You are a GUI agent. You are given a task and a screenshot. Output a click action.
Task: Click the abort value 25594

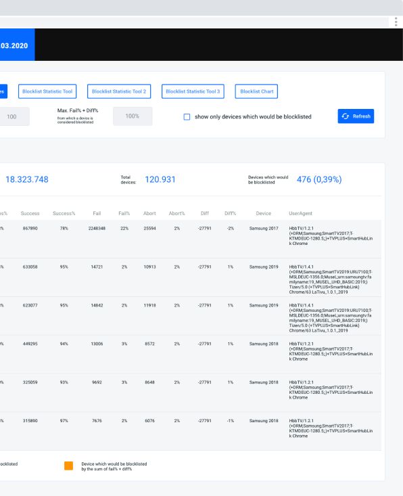149,229
